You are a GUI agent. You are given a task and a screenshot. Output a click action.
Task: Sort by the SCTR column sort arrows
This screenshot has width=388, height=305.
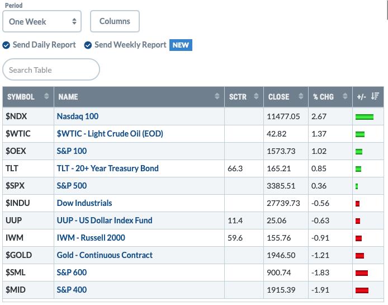256,96
